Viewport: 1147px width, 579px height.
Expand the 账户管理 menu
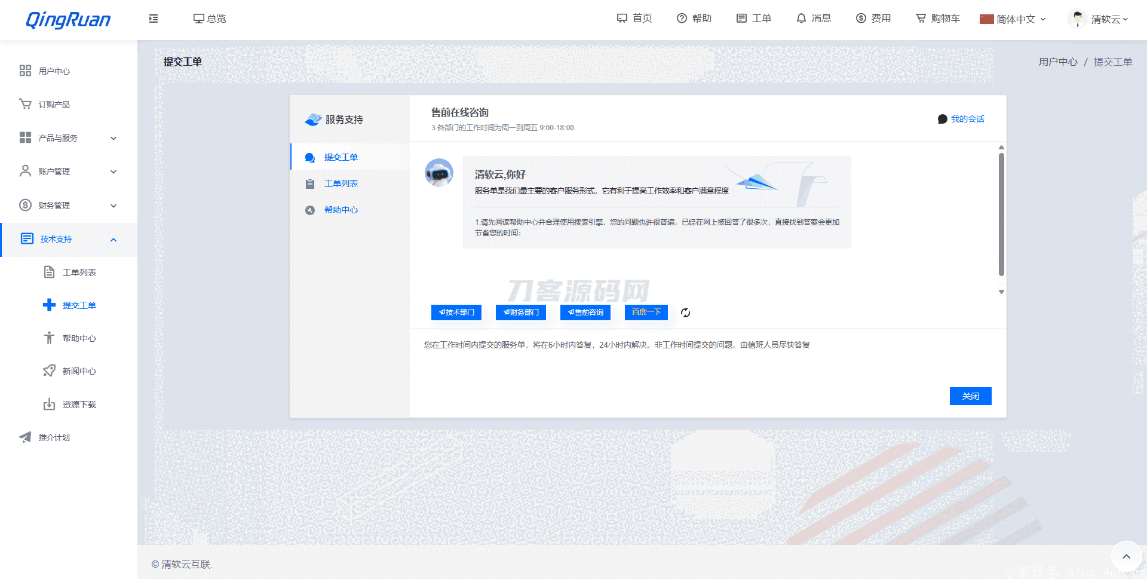tap(69, 171)
